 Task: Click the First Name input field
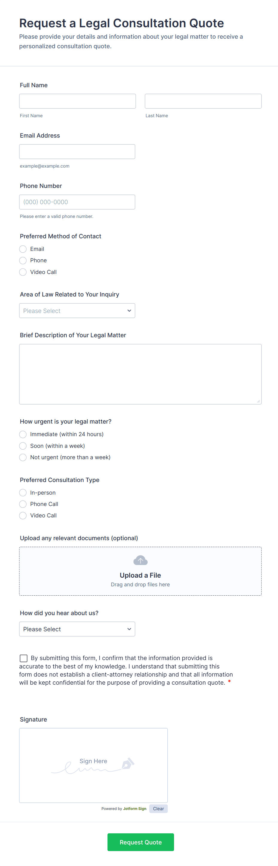pos(77,101)
